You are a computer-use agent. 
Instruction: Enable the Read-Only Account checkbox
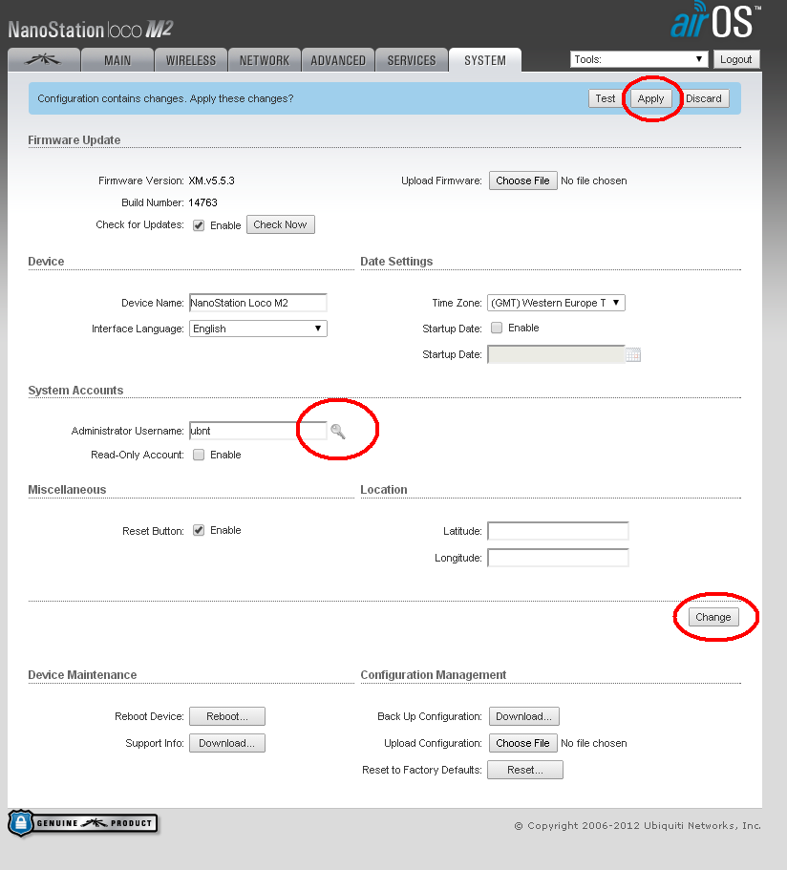[199, 455]
